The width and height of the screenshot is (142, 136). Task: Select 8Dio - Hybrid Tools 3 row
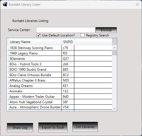(60, 64)
